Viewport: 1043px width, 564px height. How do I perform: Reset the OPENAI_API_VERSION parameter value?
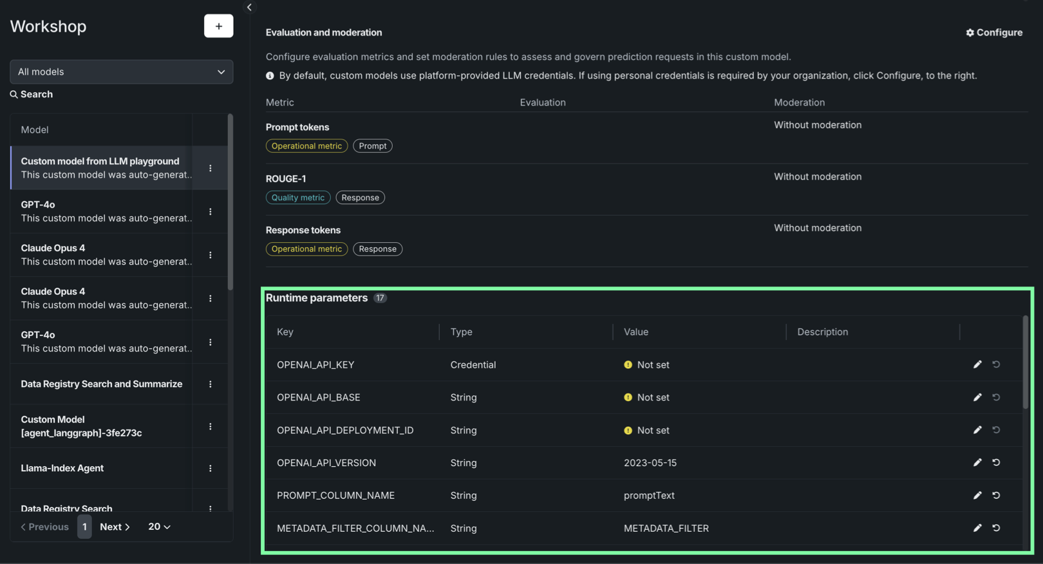click(x=996, y=462)
